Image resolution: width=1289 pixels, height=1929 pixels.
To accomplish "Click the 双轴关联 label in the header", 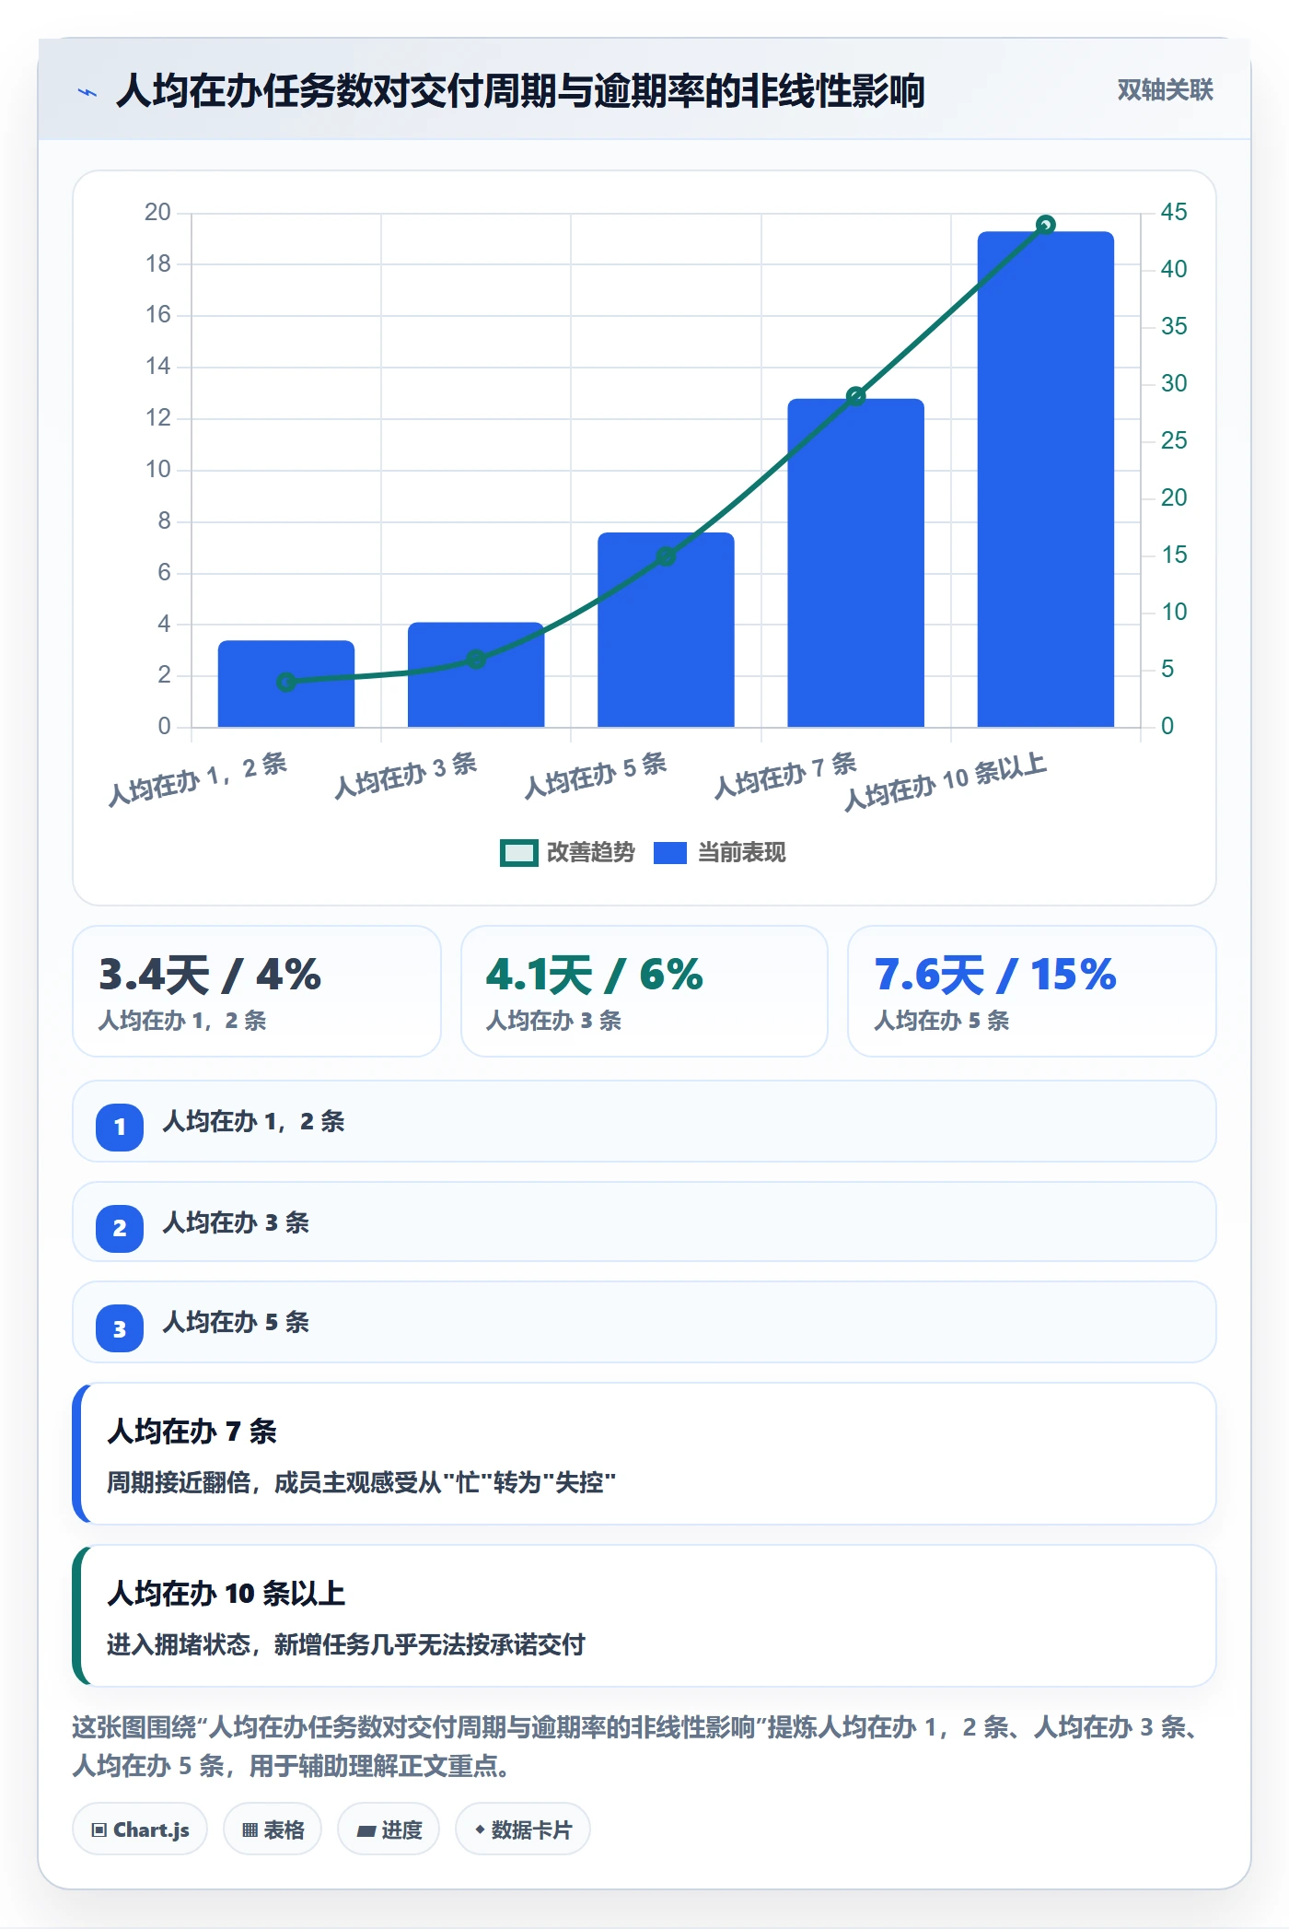I will point(1165,90).
